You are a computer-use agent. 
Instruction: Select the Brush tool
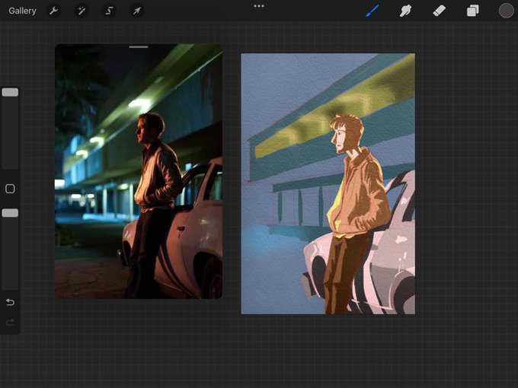click(x=373, y=11)
